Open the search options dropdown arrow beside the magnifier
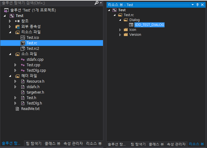Viewport: 207px width, 148px height. (x=101, y=3)
